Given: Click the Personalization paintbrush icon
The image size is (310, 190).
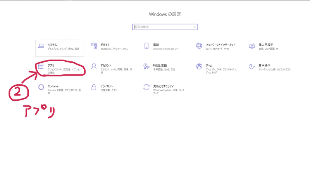Looking at the screenshot, I should coord(251,46).
